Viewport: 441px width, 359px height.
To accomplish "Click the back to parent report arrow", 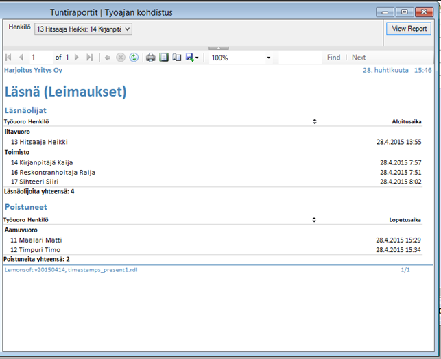I will coord(108,58).
